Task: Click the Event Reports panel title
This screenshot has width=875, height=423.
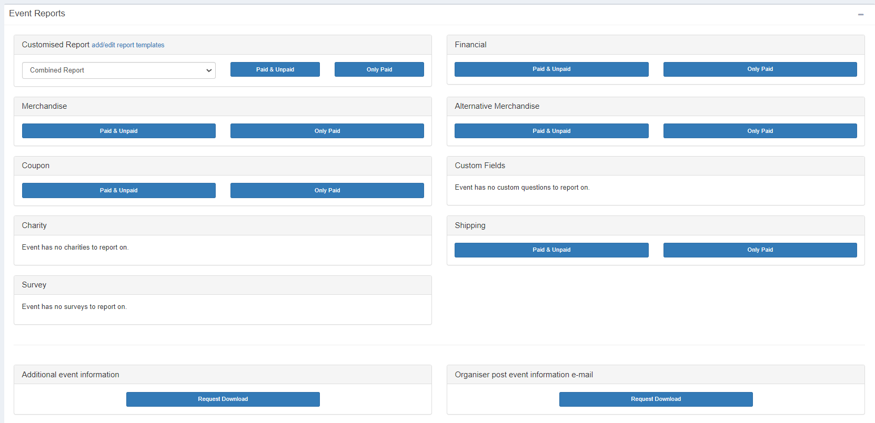Action: pos(37,14)
